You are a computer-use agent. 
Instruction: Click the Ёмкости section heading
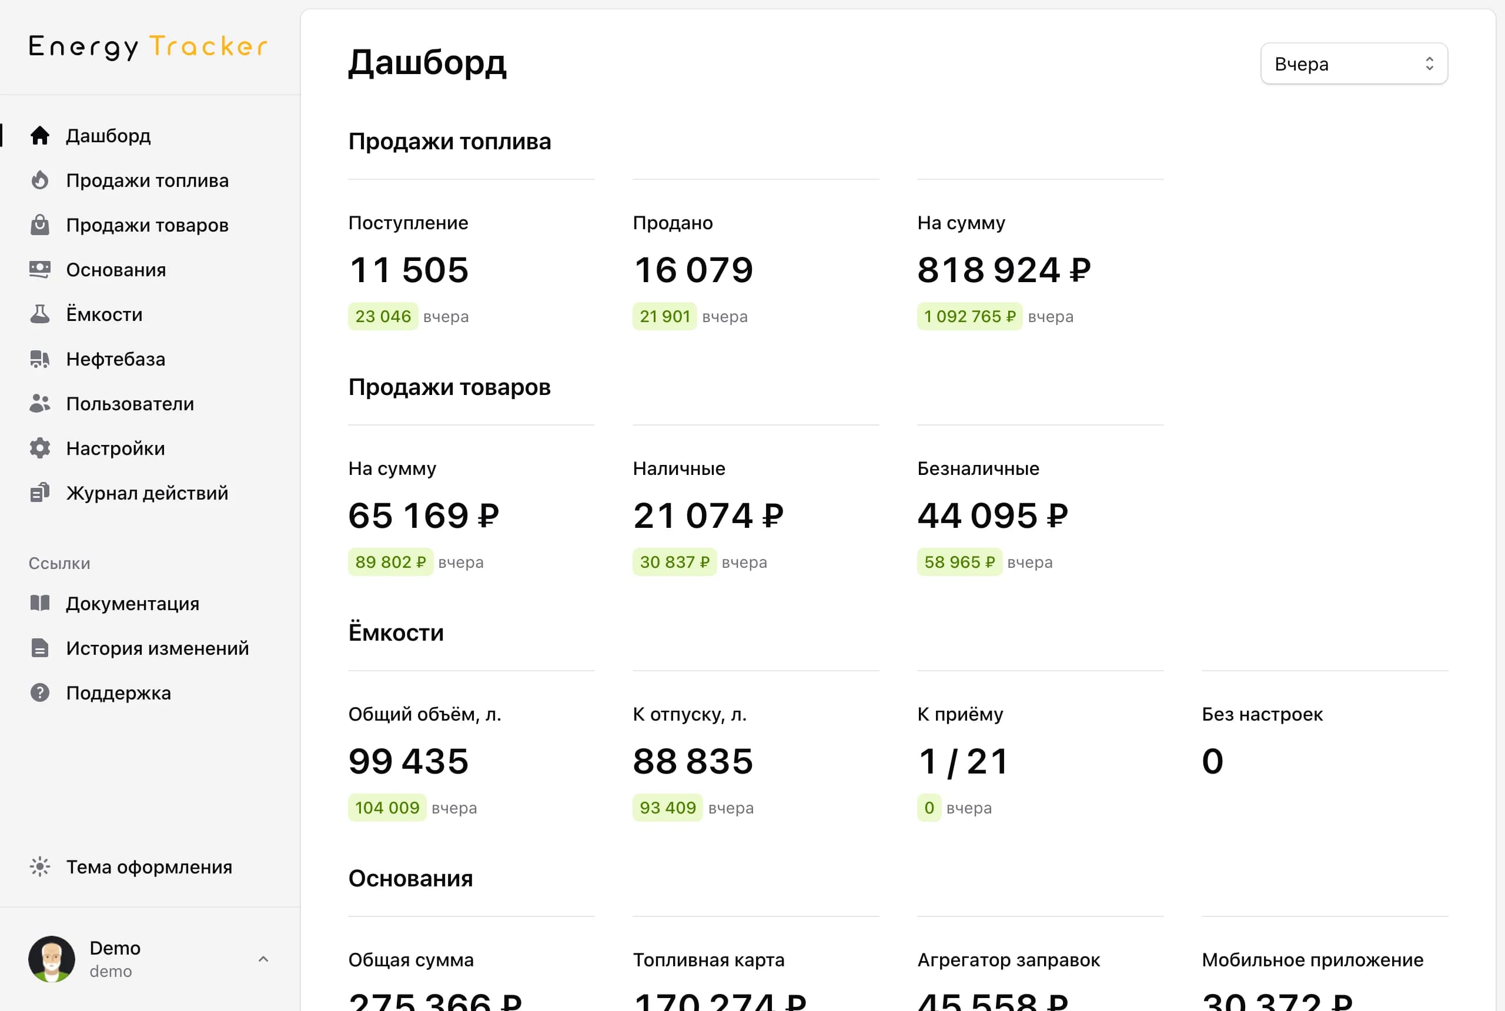click(396, 632)
